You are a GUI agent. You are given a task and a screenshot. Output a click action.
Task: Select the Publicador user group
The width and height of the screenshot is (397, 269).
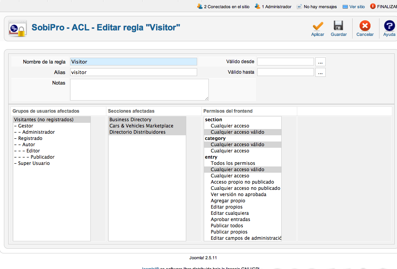[x=52, y=157]
